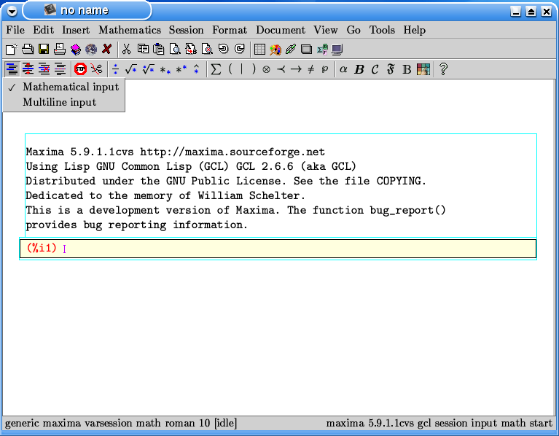559x436 pixels.
Task: Cut the selection with the scissors icon
Action: pos(126,49)
